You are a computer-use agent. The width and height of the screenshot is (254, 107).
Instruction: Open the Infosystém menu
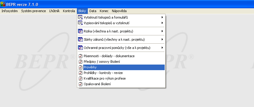coord(9,11)
